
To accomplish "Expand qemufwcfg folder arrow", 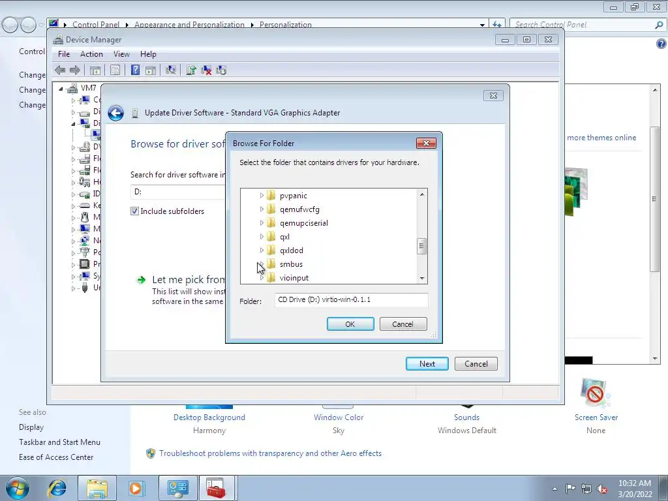I will click(262, 209).
